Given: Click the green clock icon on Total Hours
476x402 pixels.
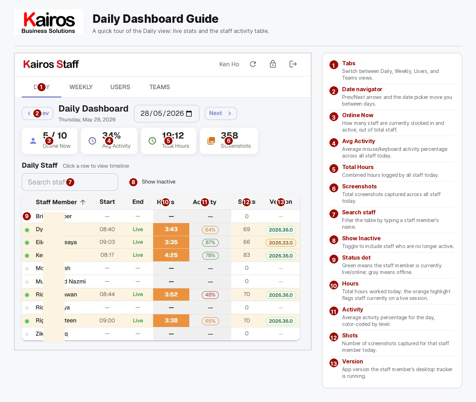Looking at the screenshot, I should (x=152, y=141).
